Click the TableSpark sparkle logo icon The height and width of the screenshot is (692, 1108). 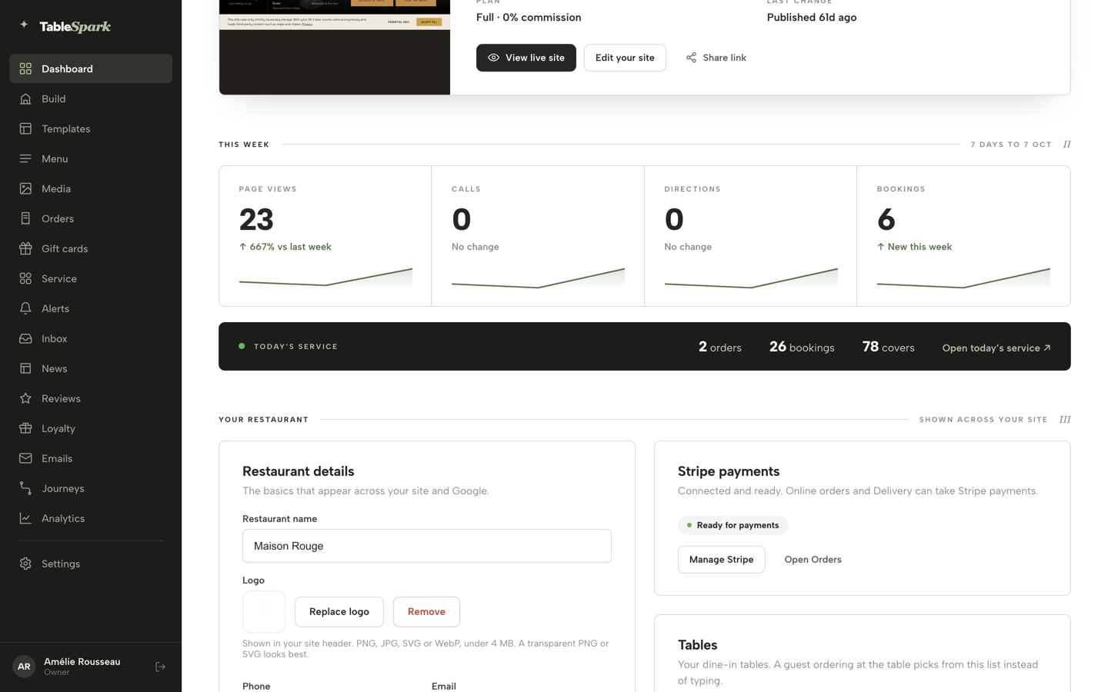24,25
